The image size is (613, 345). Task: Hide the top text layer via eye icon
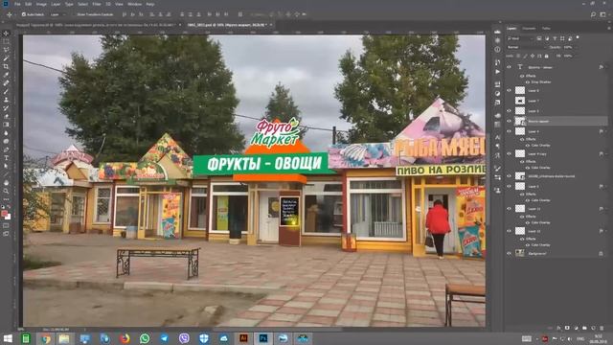tap(509, 67)
